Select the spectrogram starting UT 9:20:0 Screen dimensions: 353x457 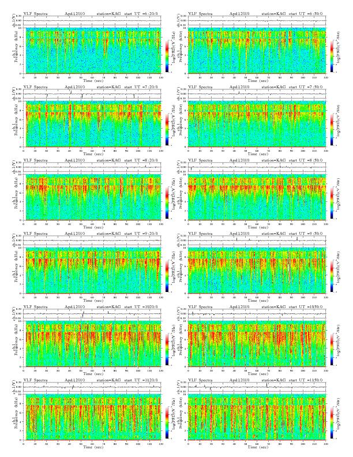click(92, 271)
